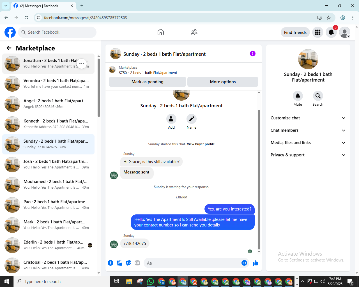Open listing thumbnail in right panel
This screenshot has height=287, width=359.
pos(308,59)
